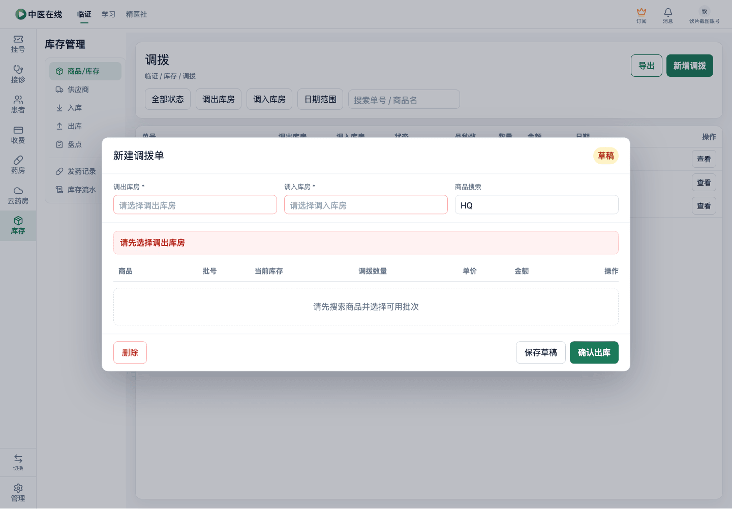
Task: Switch to the 精医社 top tab
Action: 137,14
